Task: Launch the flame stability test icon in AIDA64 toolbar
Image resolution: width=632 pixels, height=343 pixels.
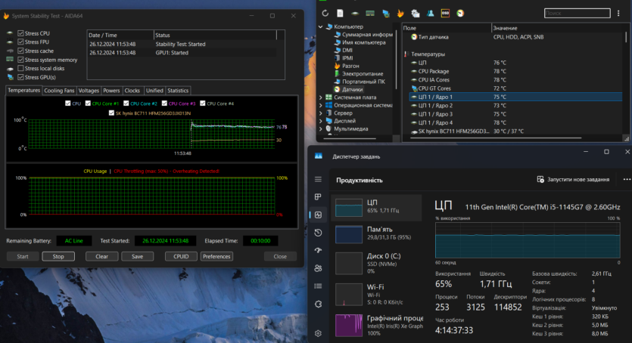Action: (x=400, y=14)
